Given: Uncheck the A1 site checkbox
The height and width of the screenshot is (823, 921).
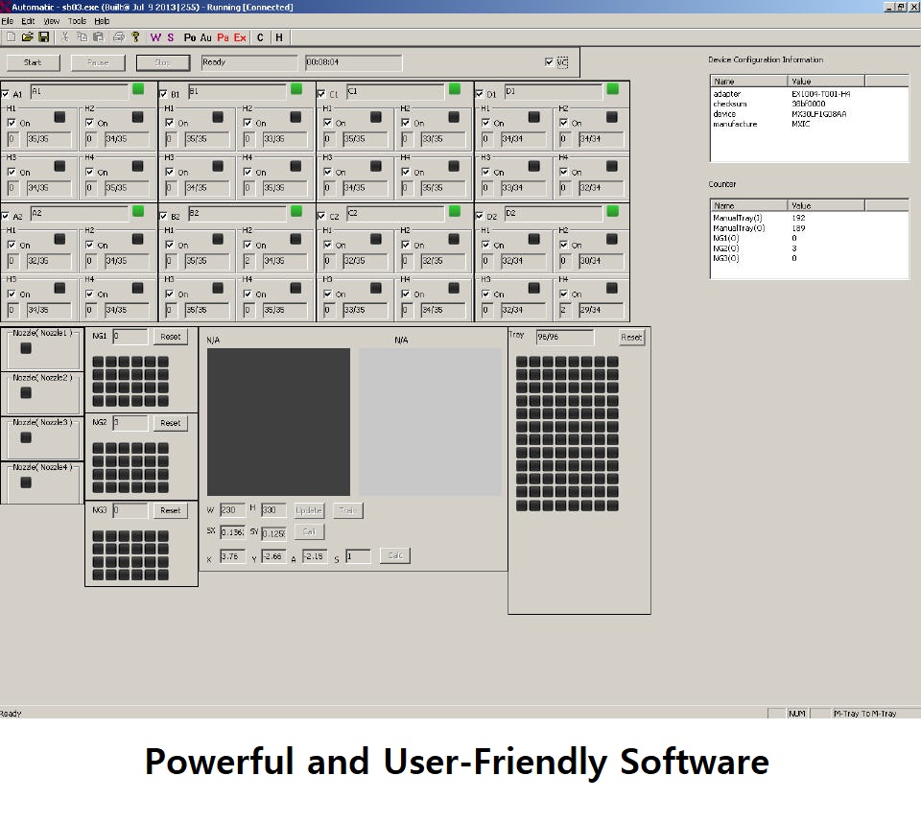Looking at the screenshot, I should click(x=7, y=94).
